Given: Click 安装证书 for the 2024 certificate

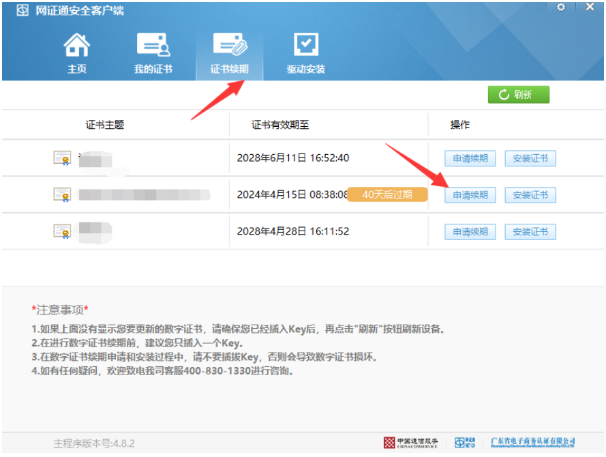Looking at the screenshot, I should (x=530, y=195).
